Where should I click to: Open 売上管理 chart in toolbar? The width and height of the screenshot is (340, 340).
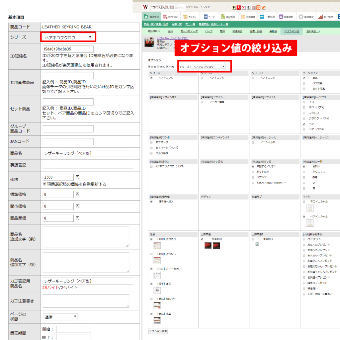pyautogui.click(x=325, y=17)
